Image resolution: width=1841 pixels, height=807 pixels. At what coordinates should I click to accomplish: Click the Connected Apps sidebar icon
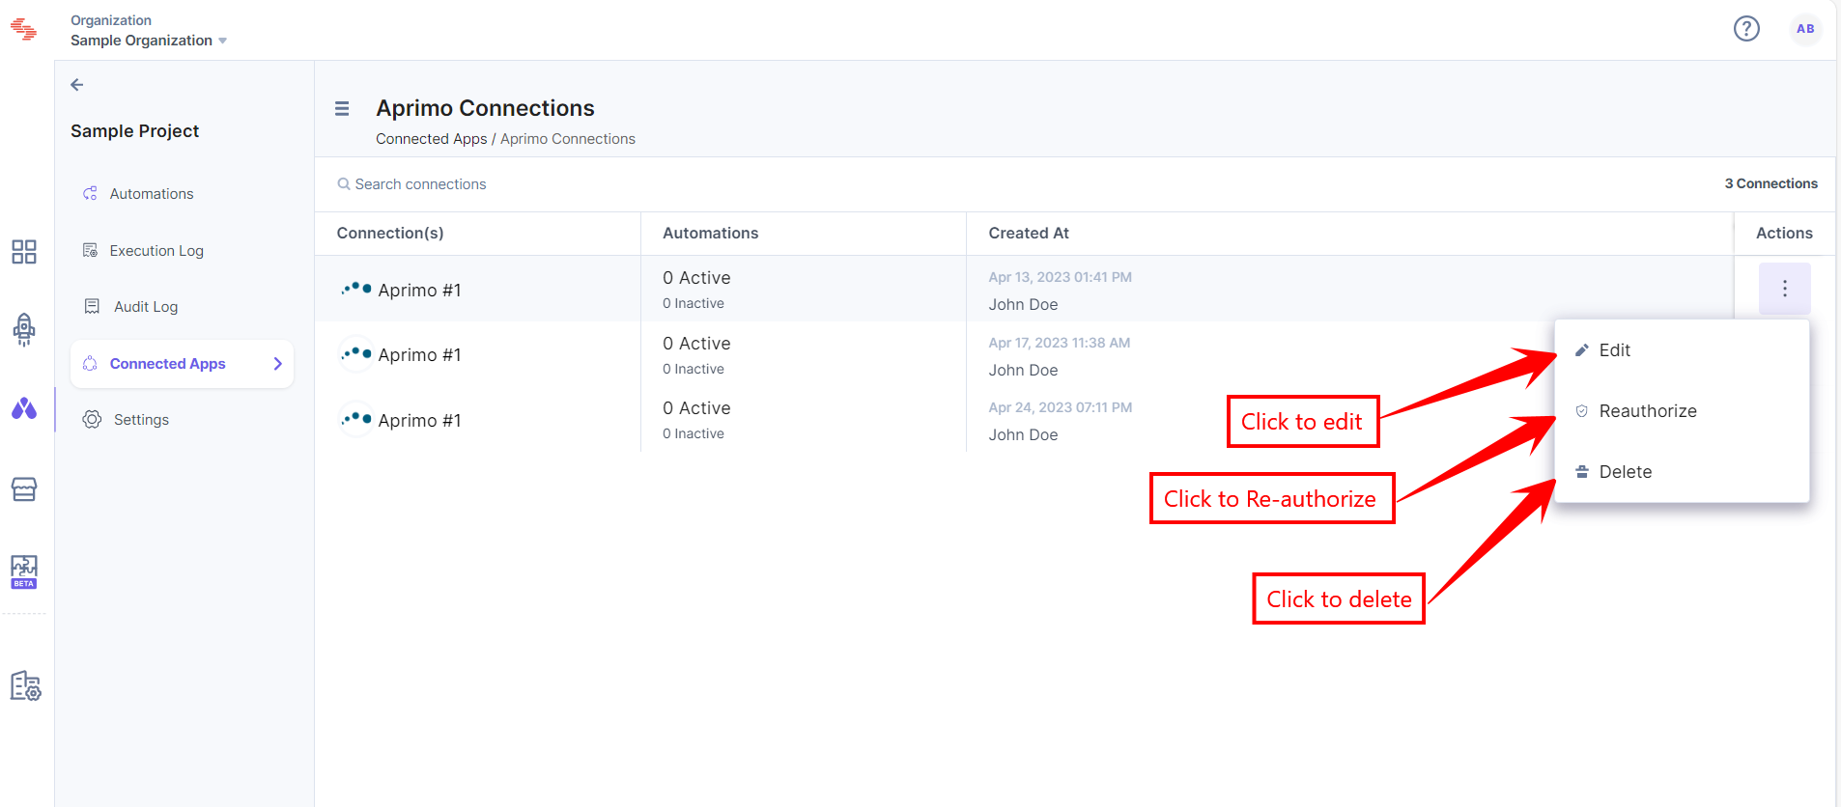(91, 364)
